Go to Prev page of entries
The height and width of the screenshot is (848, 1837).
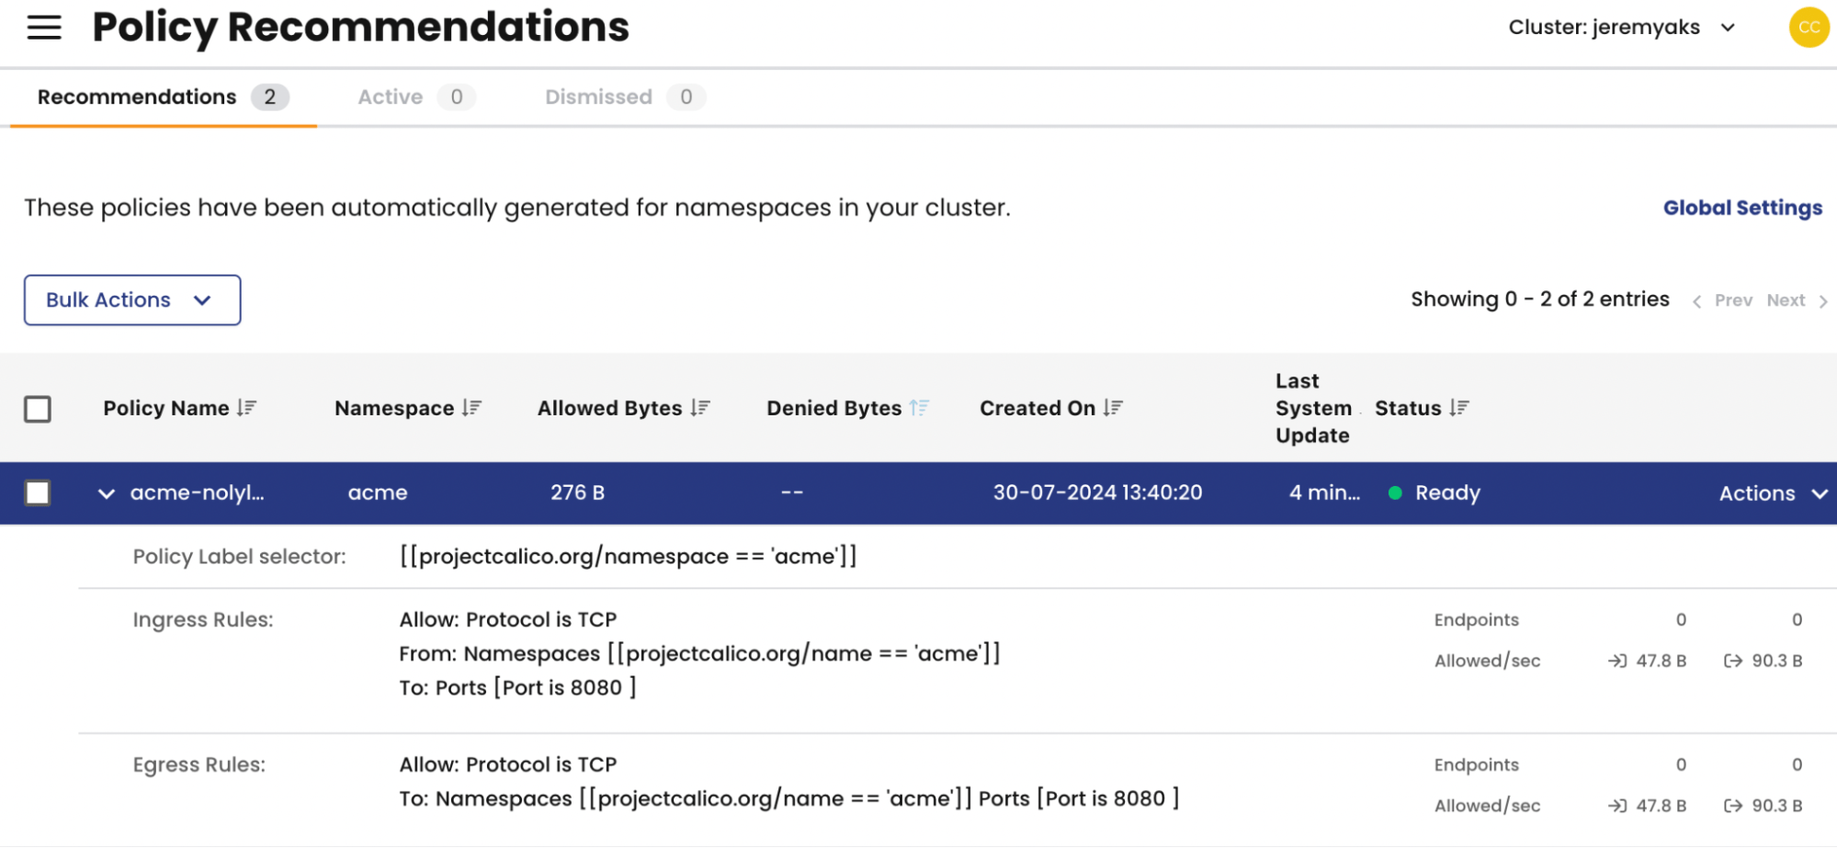pos(1724,300)
